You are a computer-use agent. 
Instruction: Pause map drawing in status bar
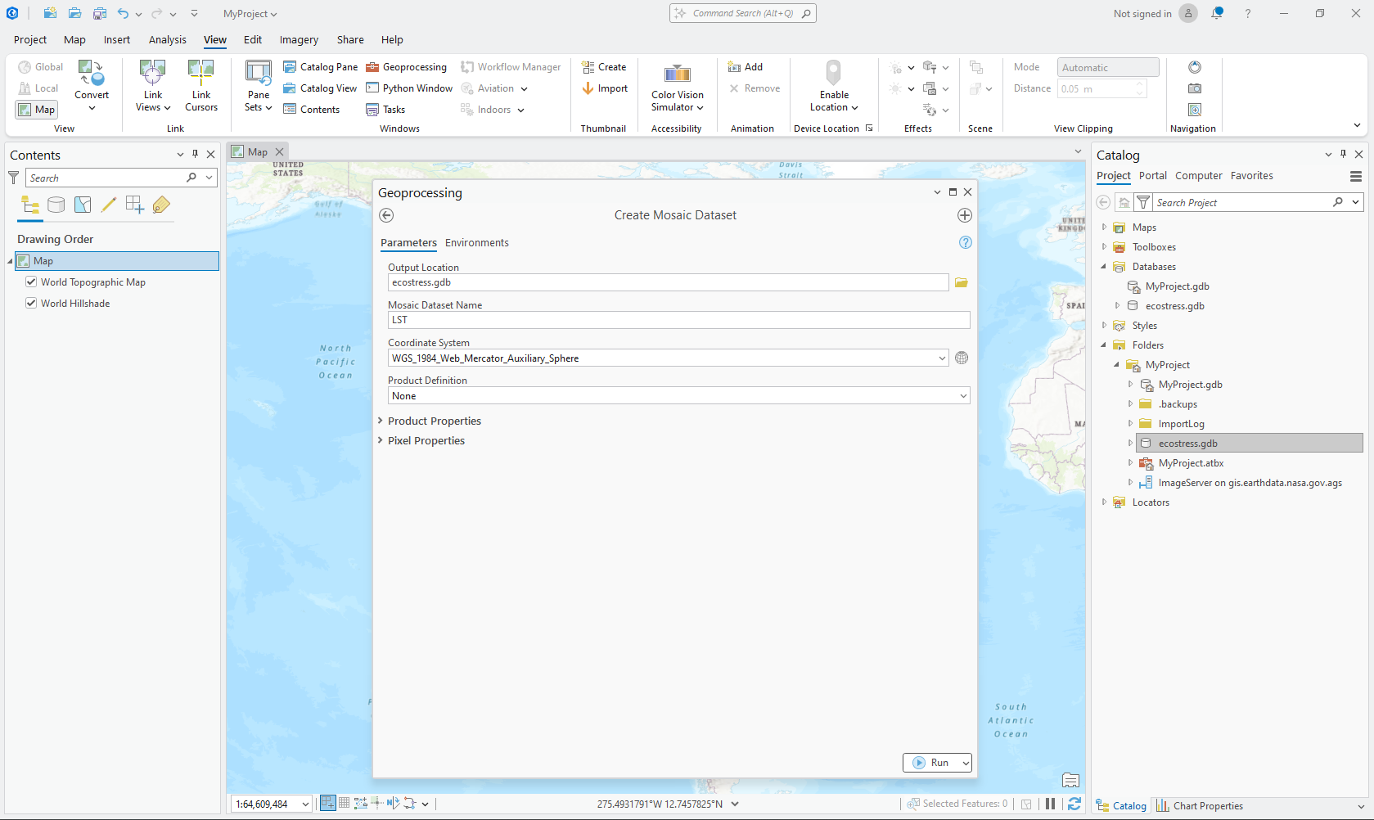click(1050, 804)
